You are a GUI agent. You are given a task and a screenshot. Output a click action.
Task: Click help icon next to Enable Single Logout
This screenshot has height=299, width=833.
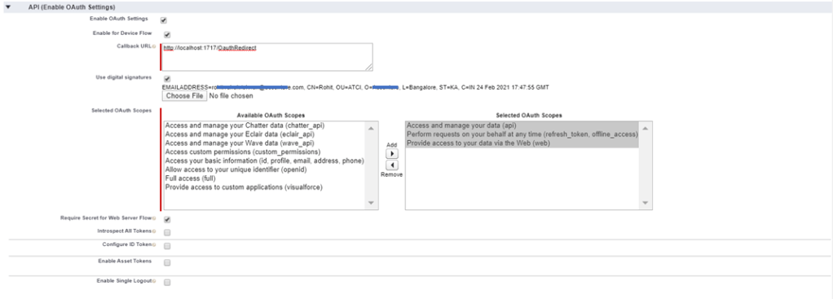click(154, 280)
